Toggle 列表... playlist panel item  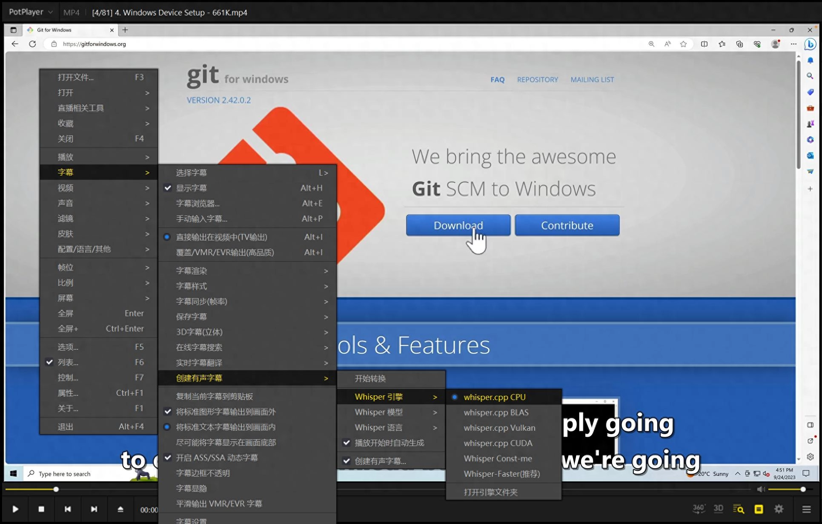[99, 362]
